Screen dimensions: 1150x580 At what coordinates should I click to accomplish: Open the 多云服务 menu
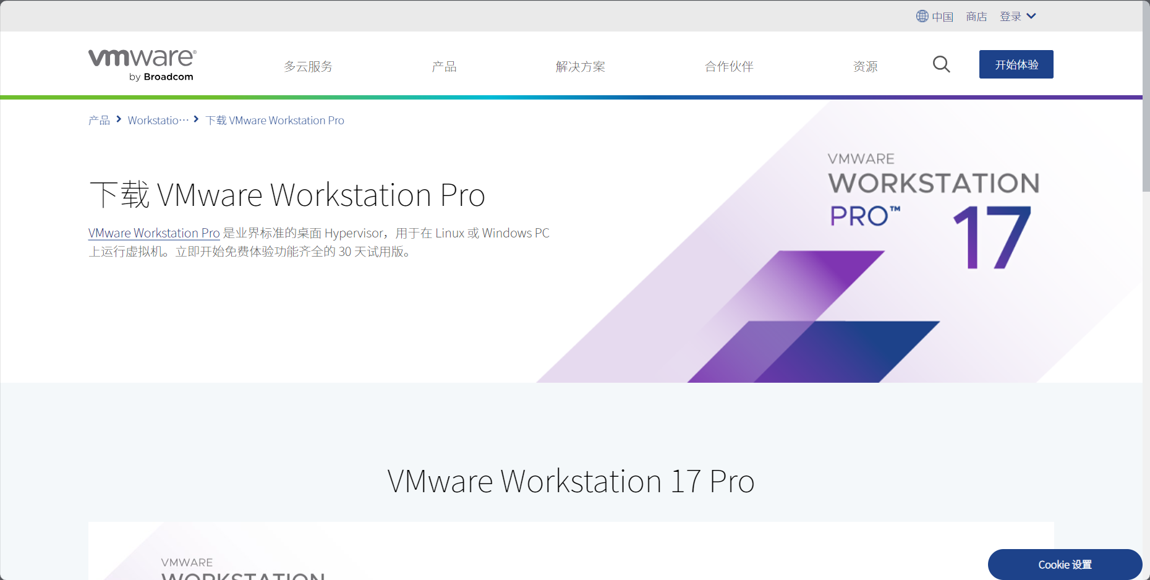click(308, 66)
